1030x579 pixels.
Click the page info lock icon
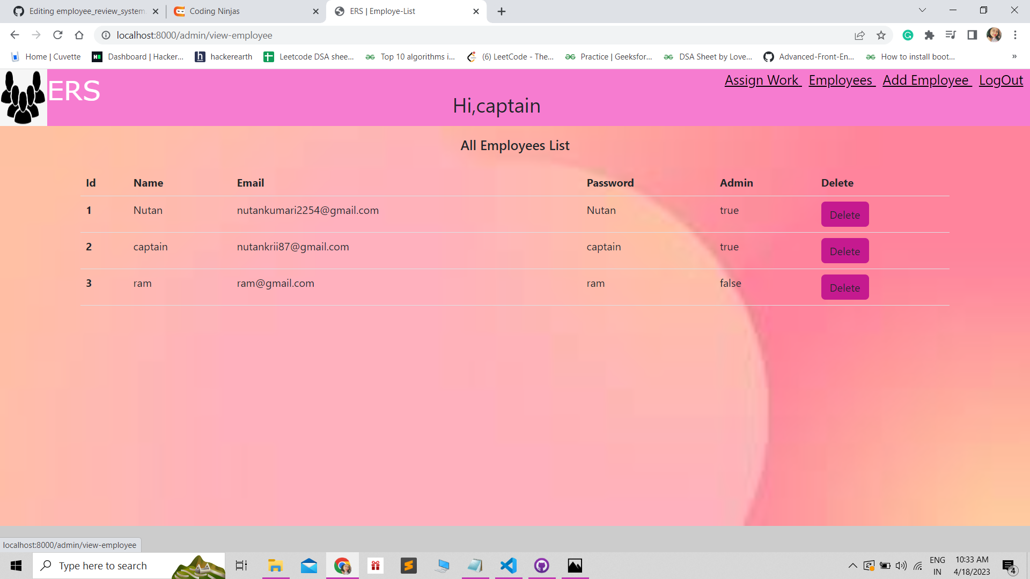tap(105, 35)
